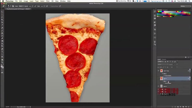Select the Dodge tool
Image resolution: width=192 pixels, height=108 pixels.
pyautogui.click(x=2, y=46)
